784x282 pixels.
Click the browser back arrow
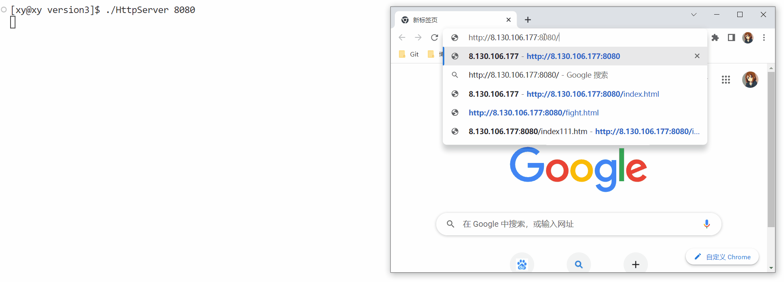pos(402,37)
